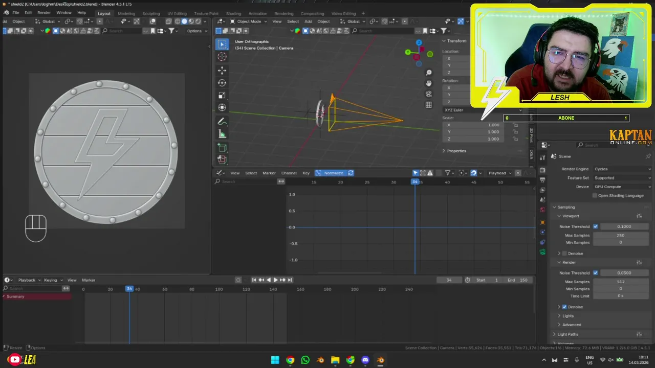
Task: Select the Scale tool
Action: click(222, 95)
